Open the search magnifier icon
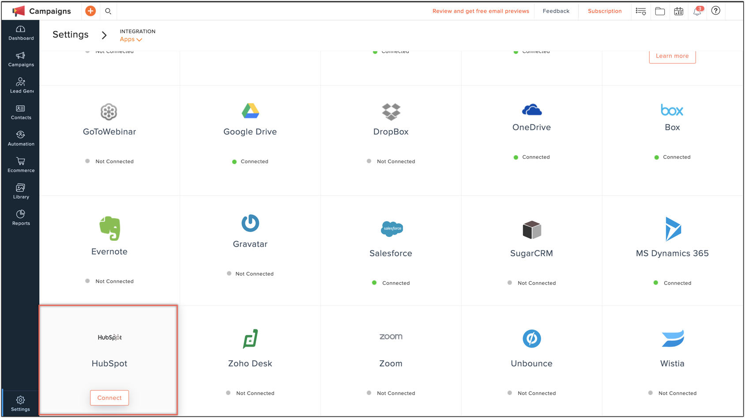This screenshot has width=745, height=418. (x=108, y=11)
